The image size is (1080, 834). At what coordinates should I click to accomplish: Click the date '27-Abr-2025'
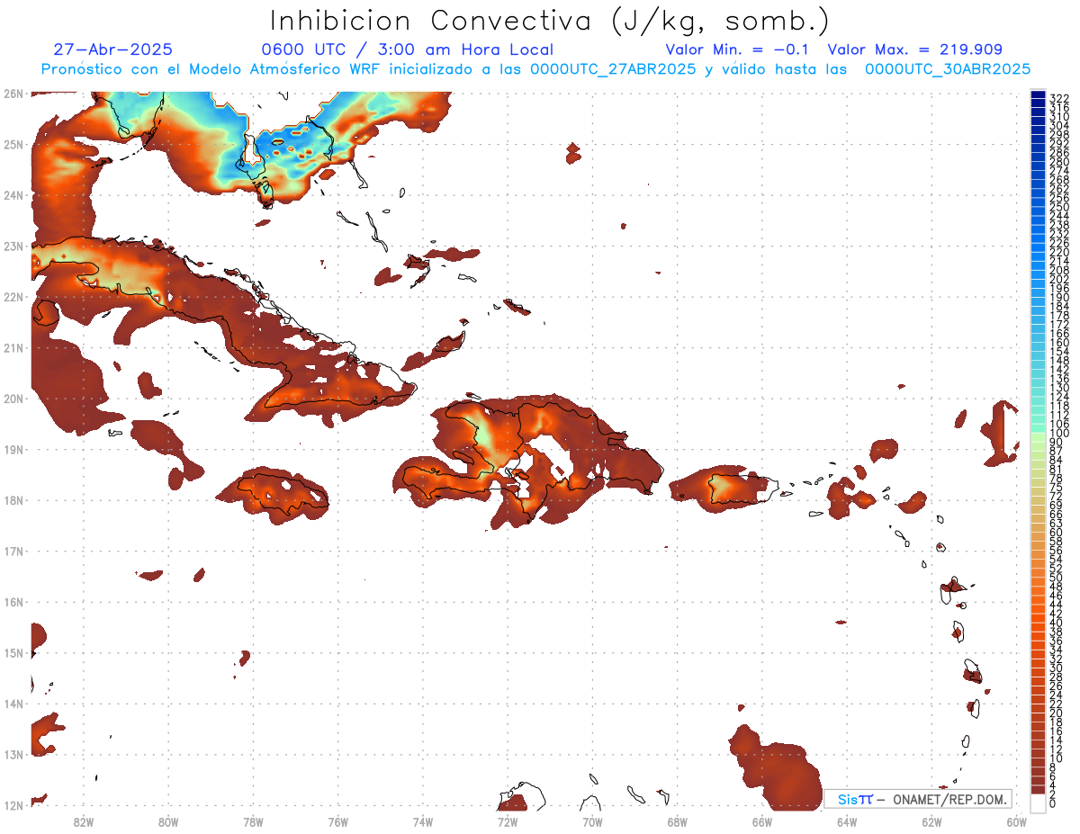112,49
